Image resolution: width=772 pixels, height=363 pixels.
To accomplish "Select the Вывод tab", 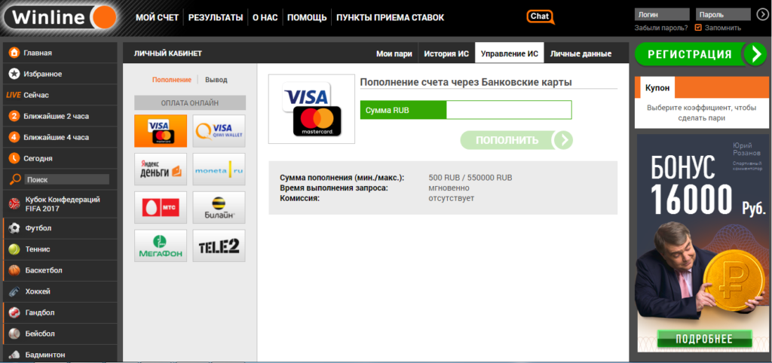I will pyautogui.click(x=216, y=80).
